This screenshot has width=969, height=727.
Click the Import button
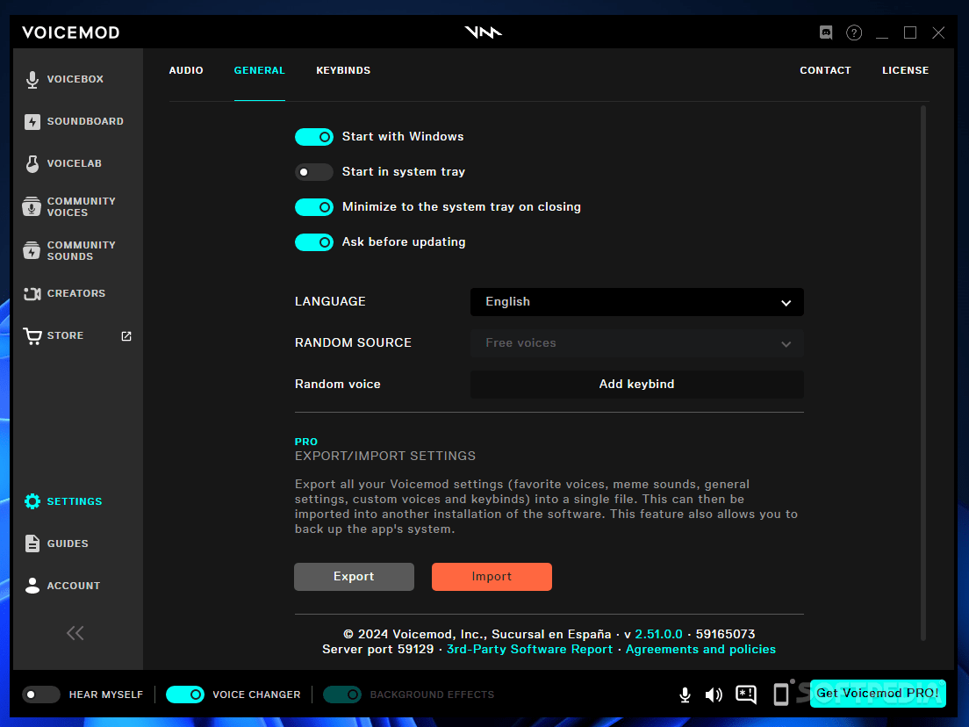(492, 576)
